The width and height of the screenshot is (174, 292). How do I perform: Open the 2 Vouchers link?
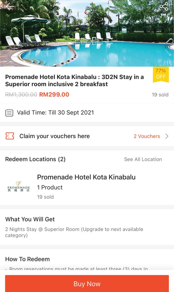pyautogui.click(x=147, y=136)
